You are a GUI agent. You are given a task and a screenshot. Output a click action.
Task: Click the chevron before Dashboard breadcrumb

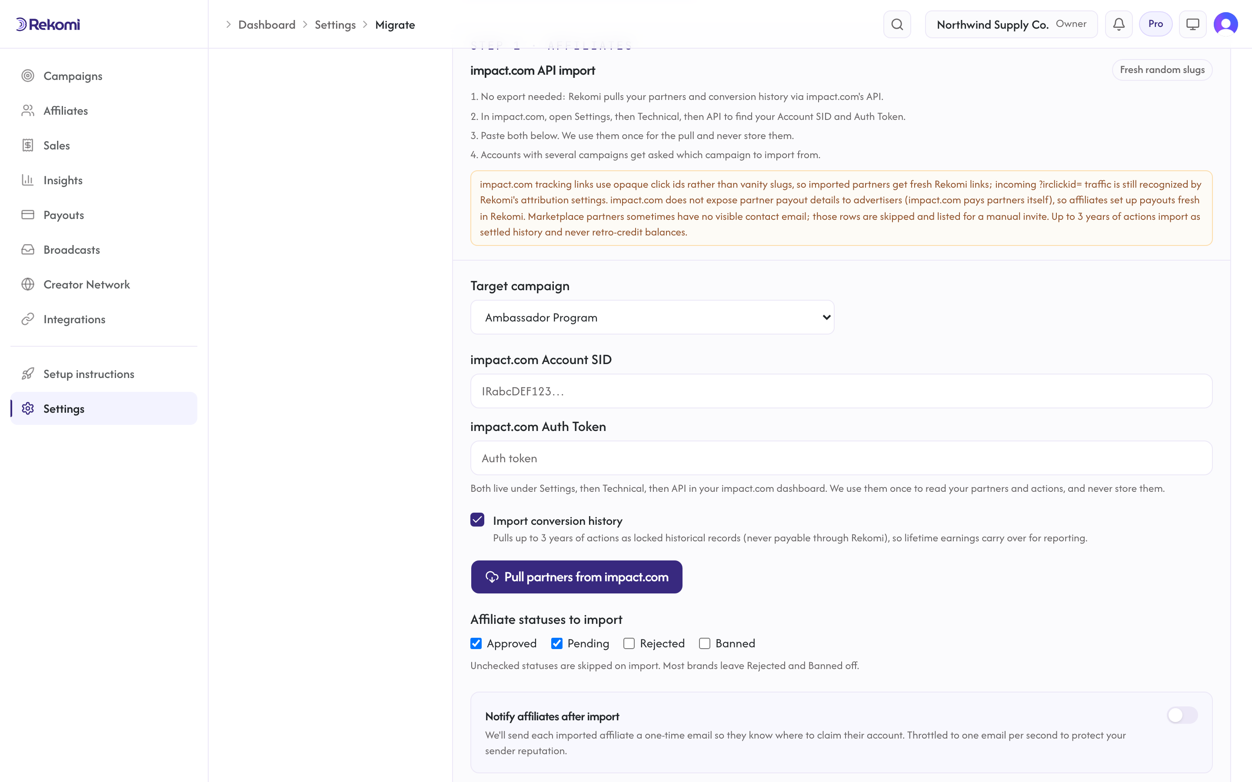click(228, 24)
